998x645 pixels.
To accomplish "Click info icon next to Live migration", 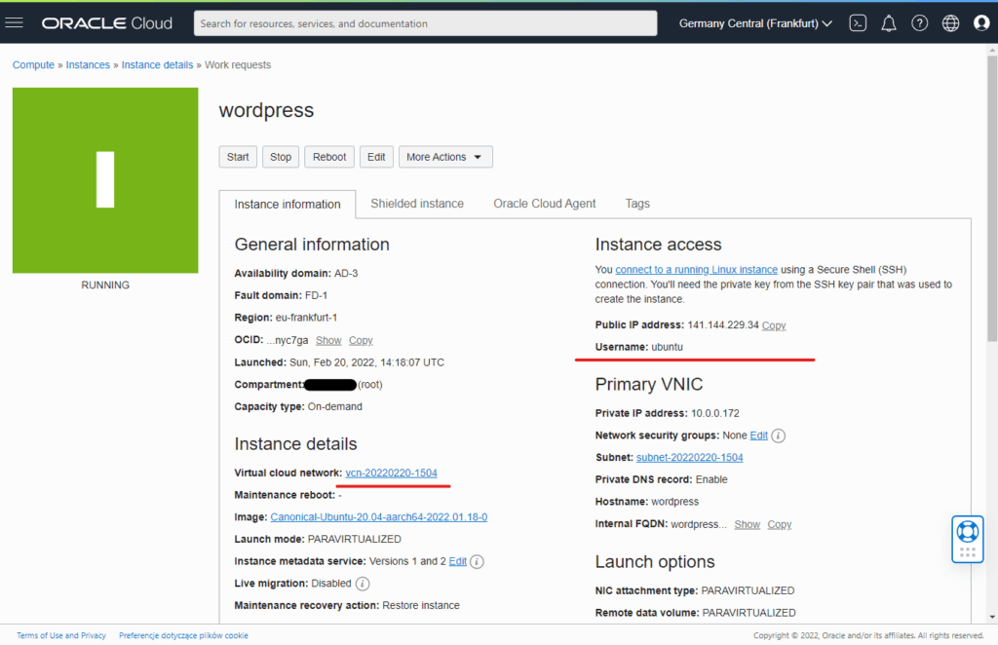I will (x=363, y=584).
